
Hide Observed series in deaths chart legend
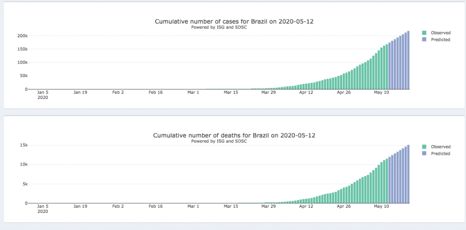coord(440,147)
